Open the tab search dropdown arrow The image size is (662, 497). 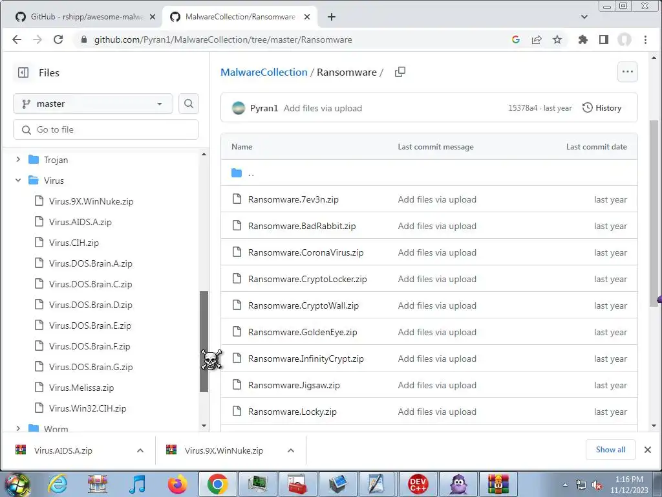pos(584,17)
